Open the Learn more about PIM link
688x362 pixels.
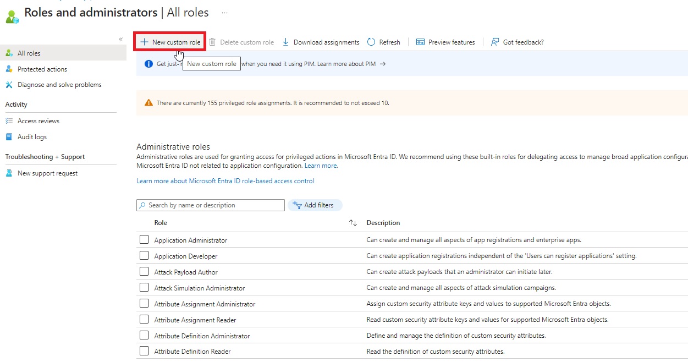pos(351,64)
